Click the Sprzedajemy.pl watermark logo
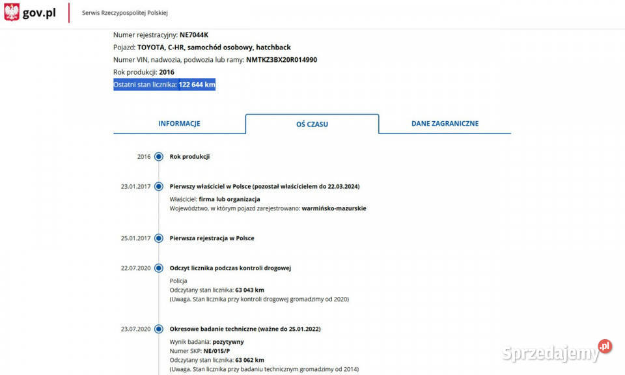The image size is (625, 375). pos(557,352)
